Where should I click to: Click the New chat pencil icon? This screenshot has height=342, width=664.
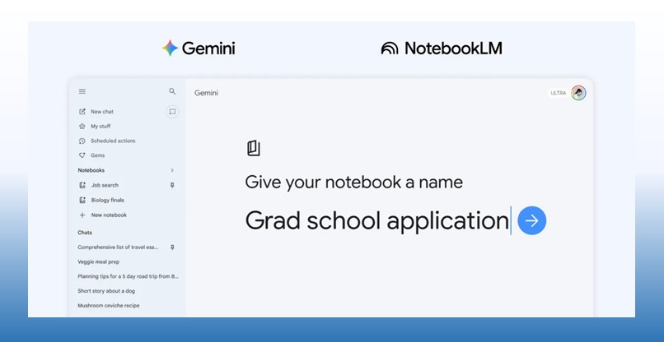click(x=82, y=112)
